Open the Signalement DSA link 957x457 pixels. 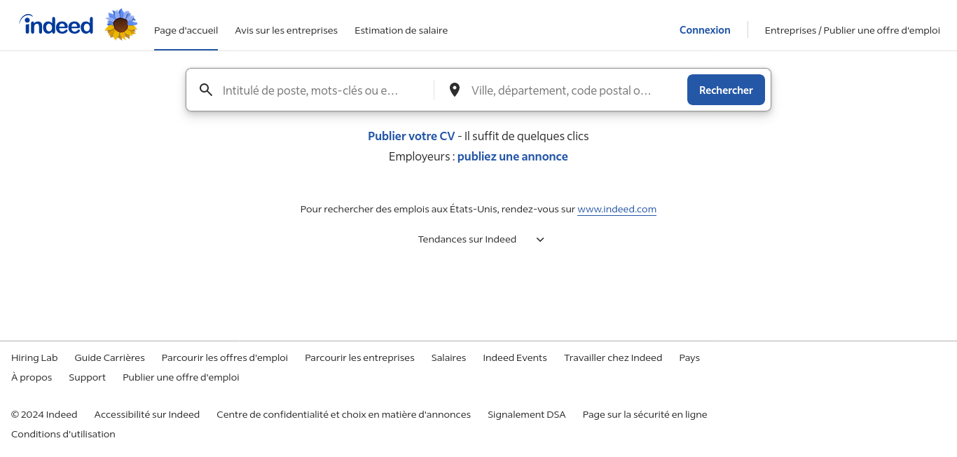tap(527, 414)
